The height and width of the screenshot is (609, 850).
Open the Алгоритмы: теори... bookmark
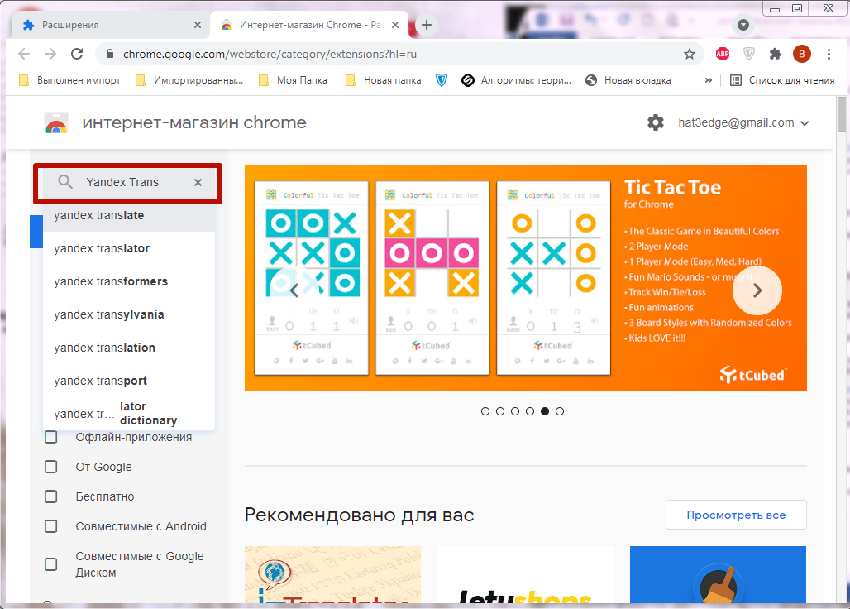516,80
